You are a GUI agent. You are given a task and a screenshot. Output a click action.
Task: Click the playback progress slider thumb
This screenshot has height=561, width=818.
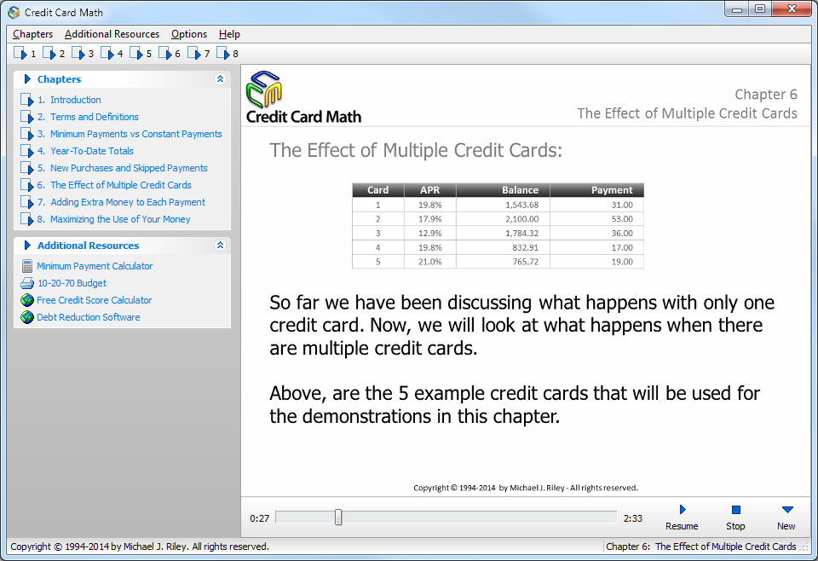coord(338,518)
